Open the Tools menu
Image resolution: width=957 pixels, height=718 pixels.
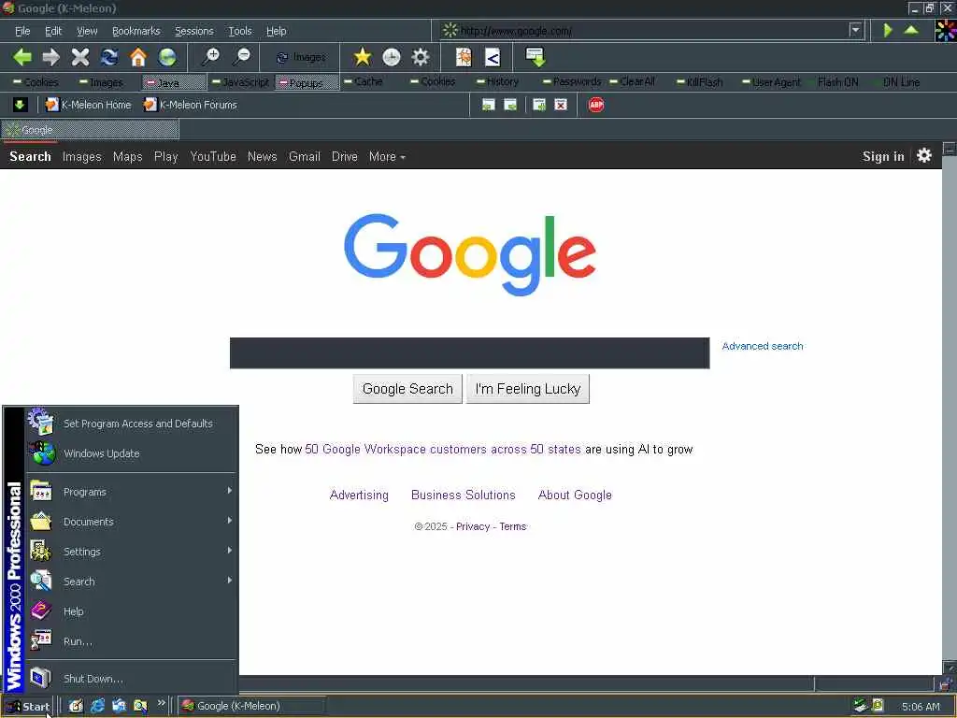240,31
